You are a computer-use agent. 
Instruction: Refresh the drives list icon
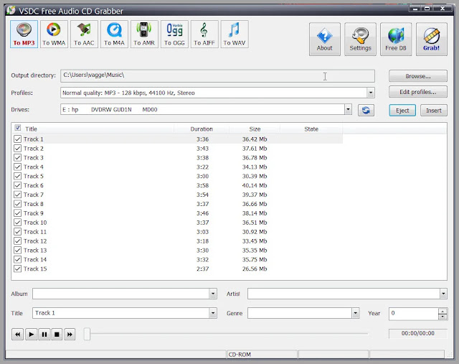click(x=366, y=110)
